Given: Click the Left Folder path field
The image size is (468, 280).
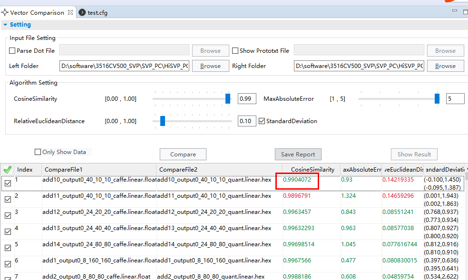Looking at the screenshot, I should point(125,66).
